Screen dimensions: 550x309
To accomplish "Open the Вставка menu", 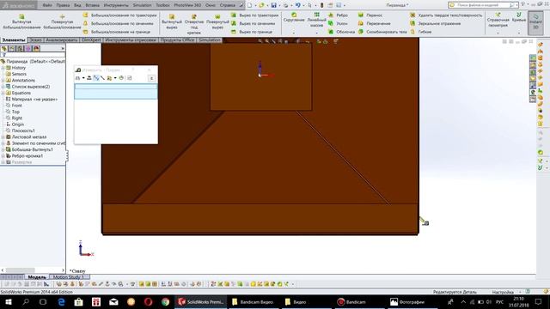I will pyautogui.click(x=93, y=5).
